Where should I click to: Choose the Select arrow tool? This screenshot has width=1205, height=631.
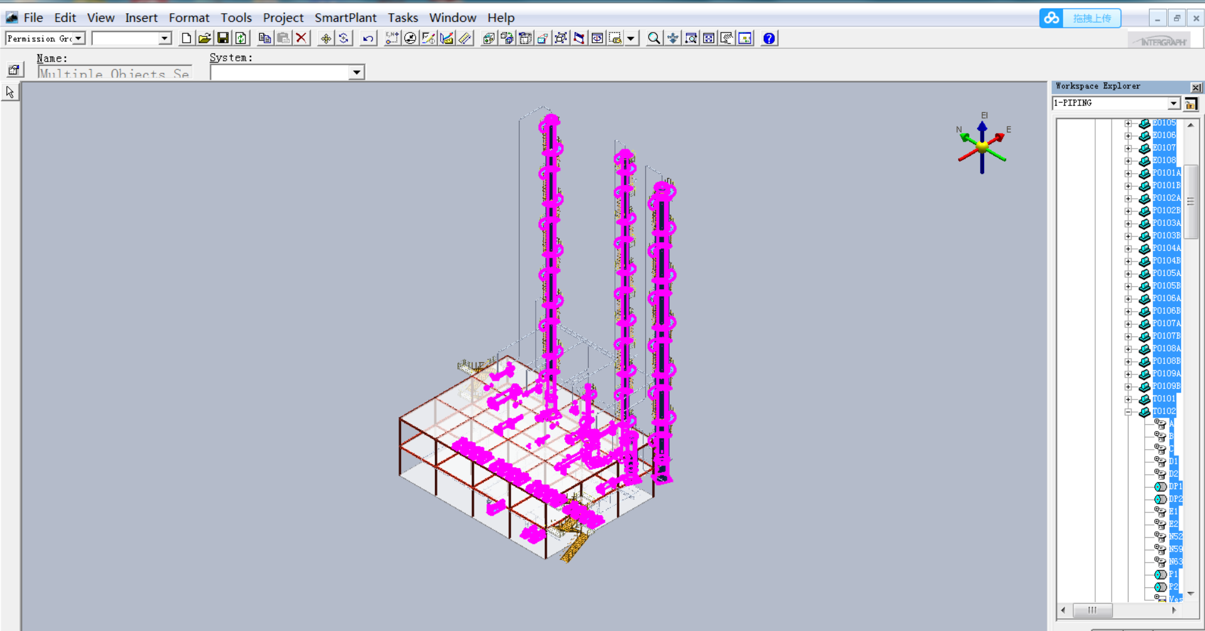10,92
